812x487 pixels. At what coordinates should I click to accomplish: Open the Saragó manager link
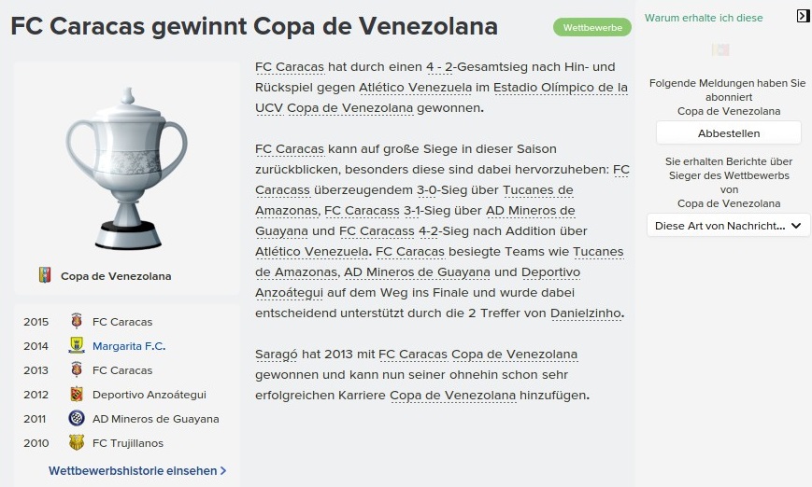(277, 355)
